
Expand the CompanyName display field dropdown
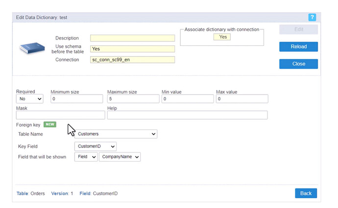(120, 157)
